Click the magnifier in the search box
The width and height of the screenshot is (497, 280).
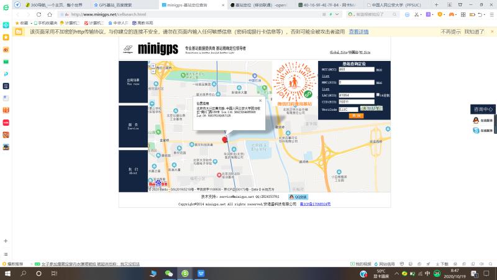394,14
